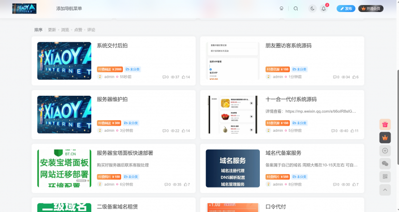
Task: Click the back-to-top chevron button
Action: point(385,190)
